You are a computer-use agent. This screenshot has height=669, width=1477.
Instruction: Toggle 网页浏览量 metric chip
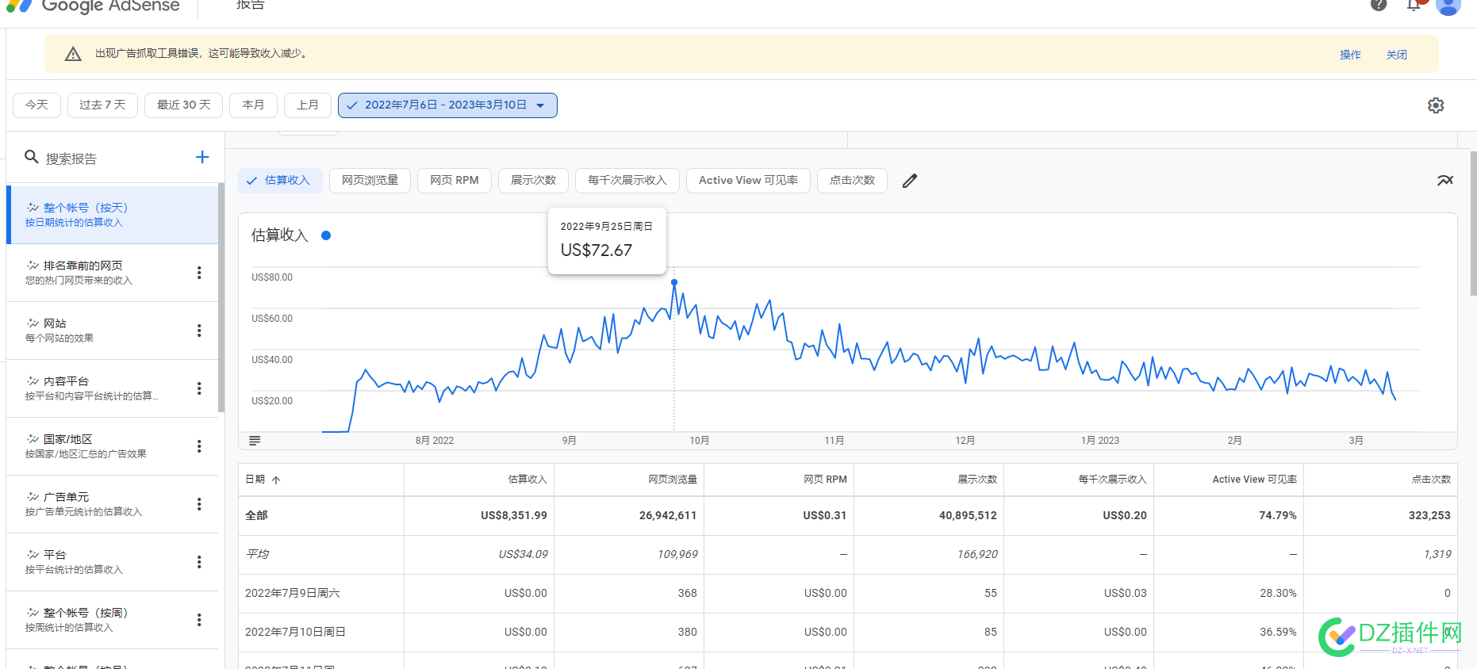coord(370,181)
